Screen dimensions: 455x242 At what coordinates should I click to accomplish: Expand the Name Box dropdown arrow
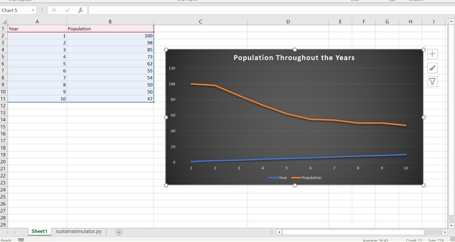[33, 10]
